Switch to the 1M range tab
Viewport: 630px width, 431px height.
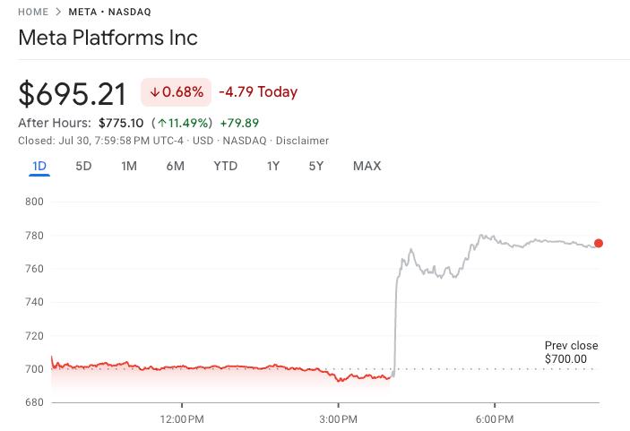[129, 166]
